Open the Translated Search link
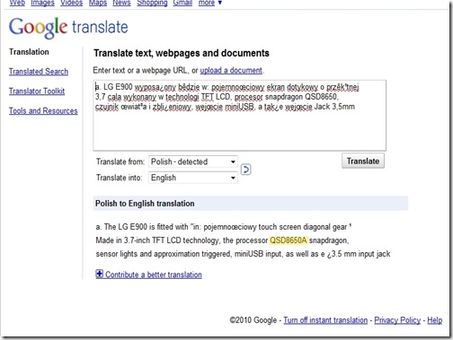This screenshot has width=453, height=340. (x=39, y=72)
